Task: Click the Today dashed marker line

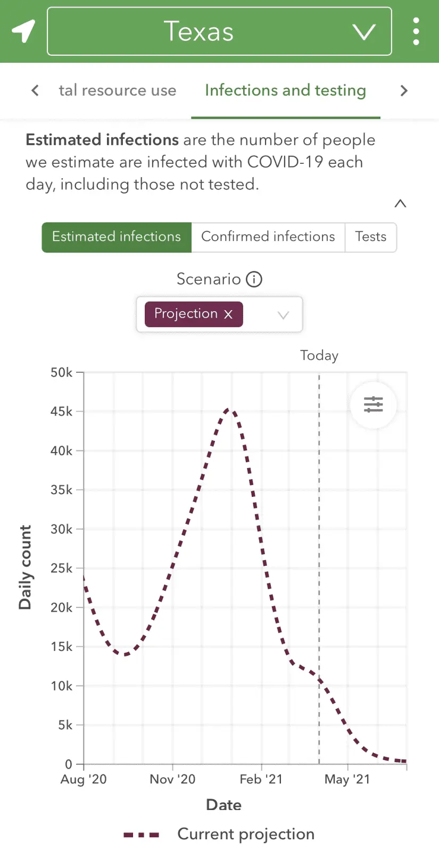Action: pos(319,532)
